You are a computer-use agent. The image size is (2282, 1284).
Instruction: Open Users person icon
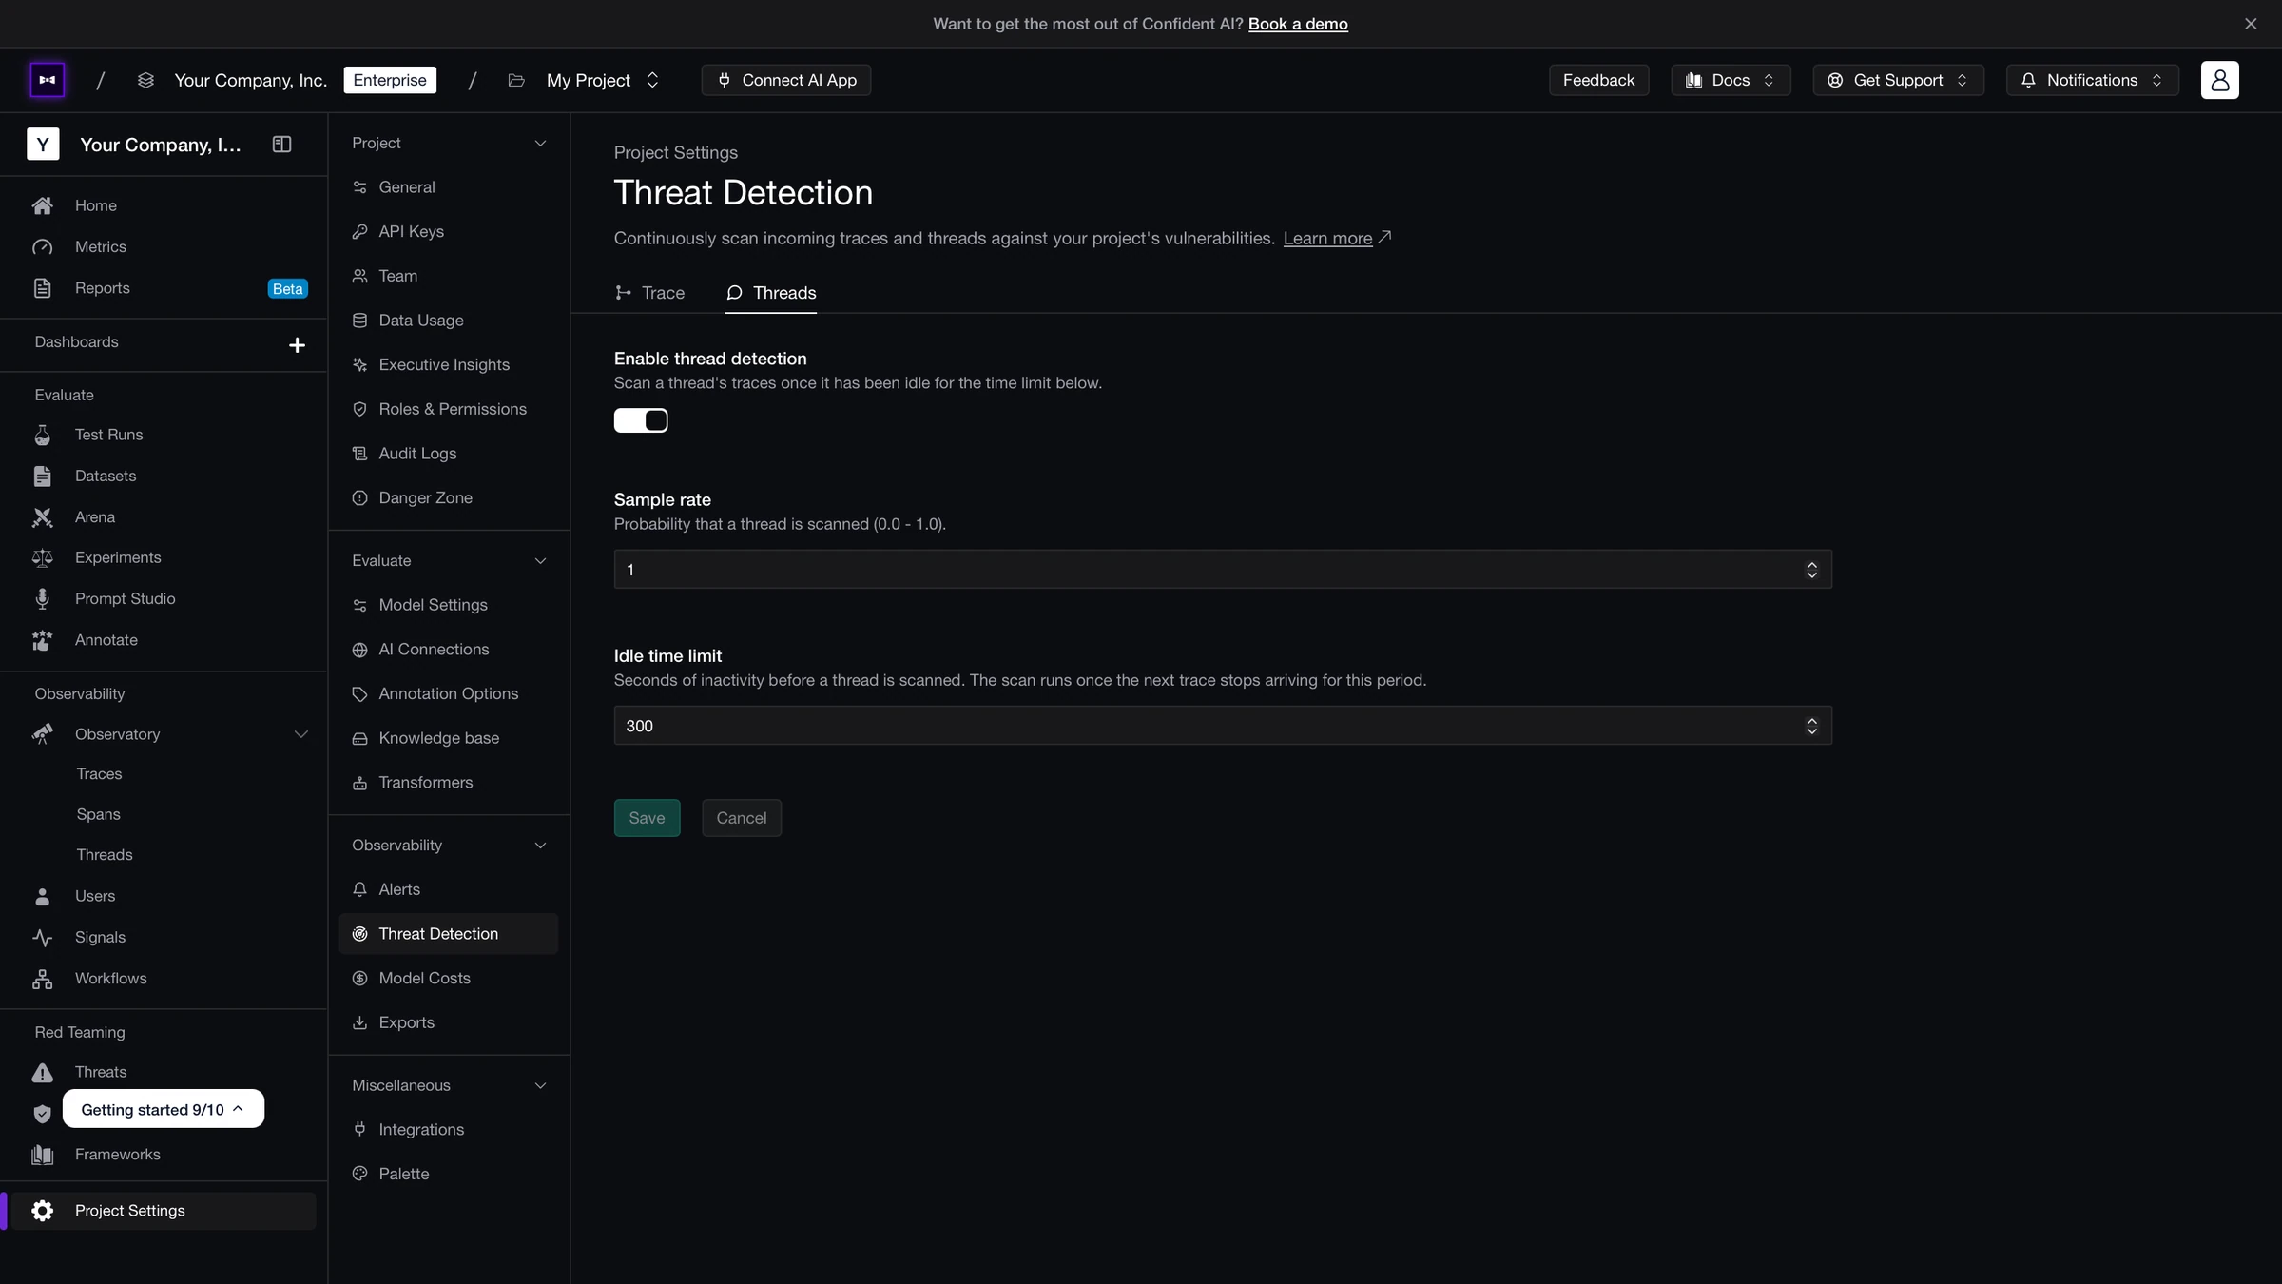(x=43, y=896)
